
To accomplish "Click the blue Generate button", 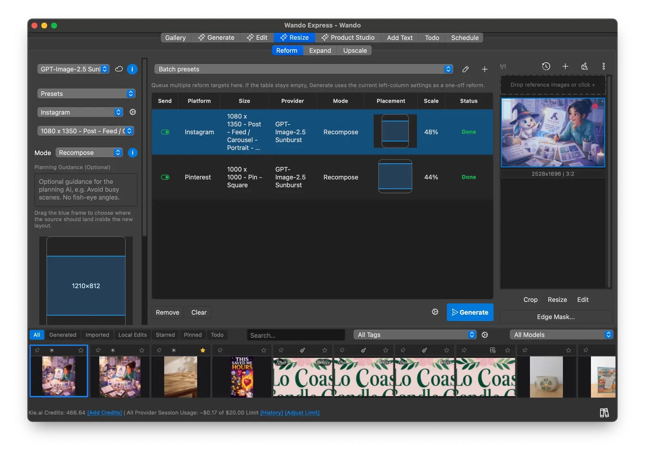I will [470, 312].
